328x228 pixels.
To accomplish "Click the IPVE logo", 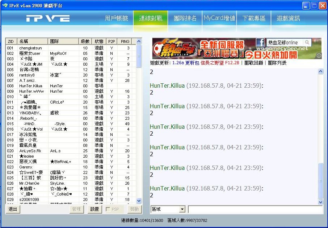I will pos(48,18).
